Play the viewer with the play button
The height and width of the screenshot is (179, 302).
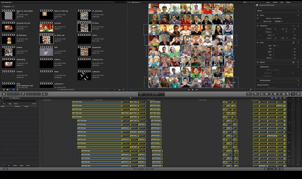point(193,90)
